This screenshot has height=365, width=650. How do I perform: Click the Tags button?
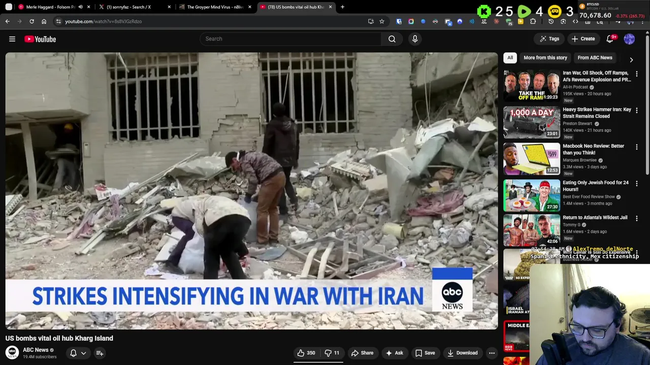click(x=549, y=39)
